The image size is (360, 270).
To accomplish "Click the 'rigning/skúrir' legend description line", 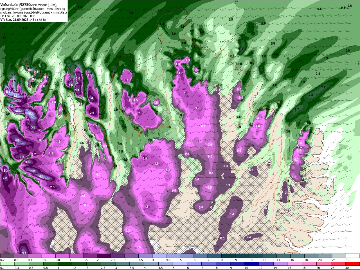I will [33, 9].
